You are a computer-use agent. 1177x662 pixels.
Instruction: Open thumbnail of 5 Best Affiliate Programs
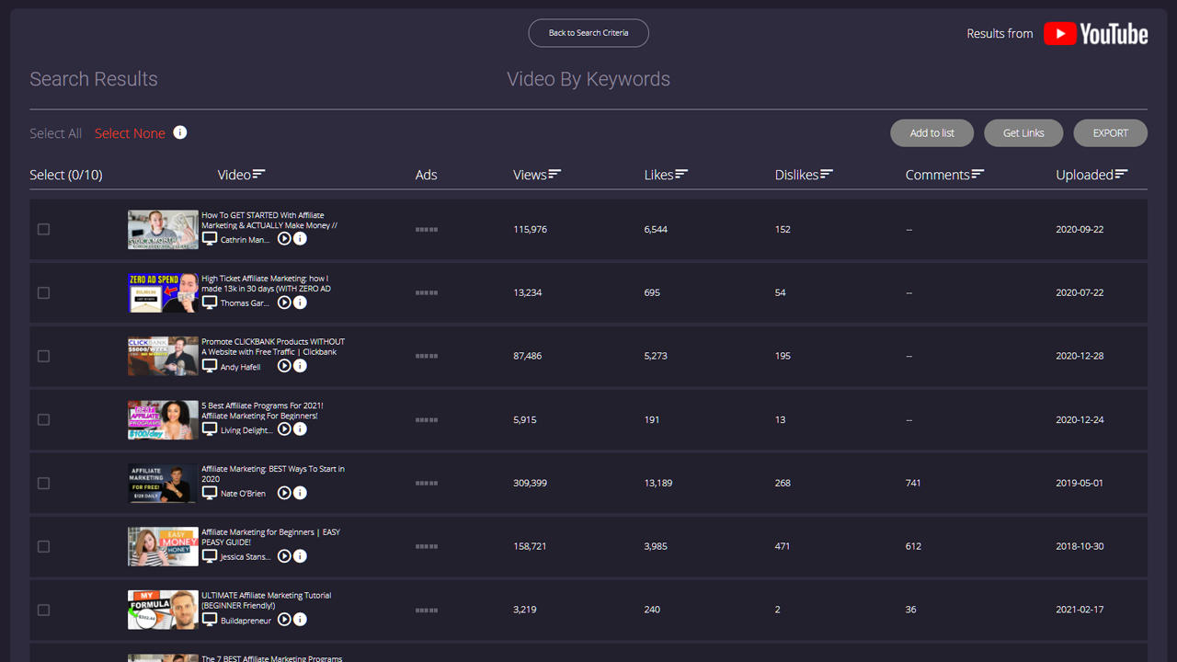[x=163, y=420]
